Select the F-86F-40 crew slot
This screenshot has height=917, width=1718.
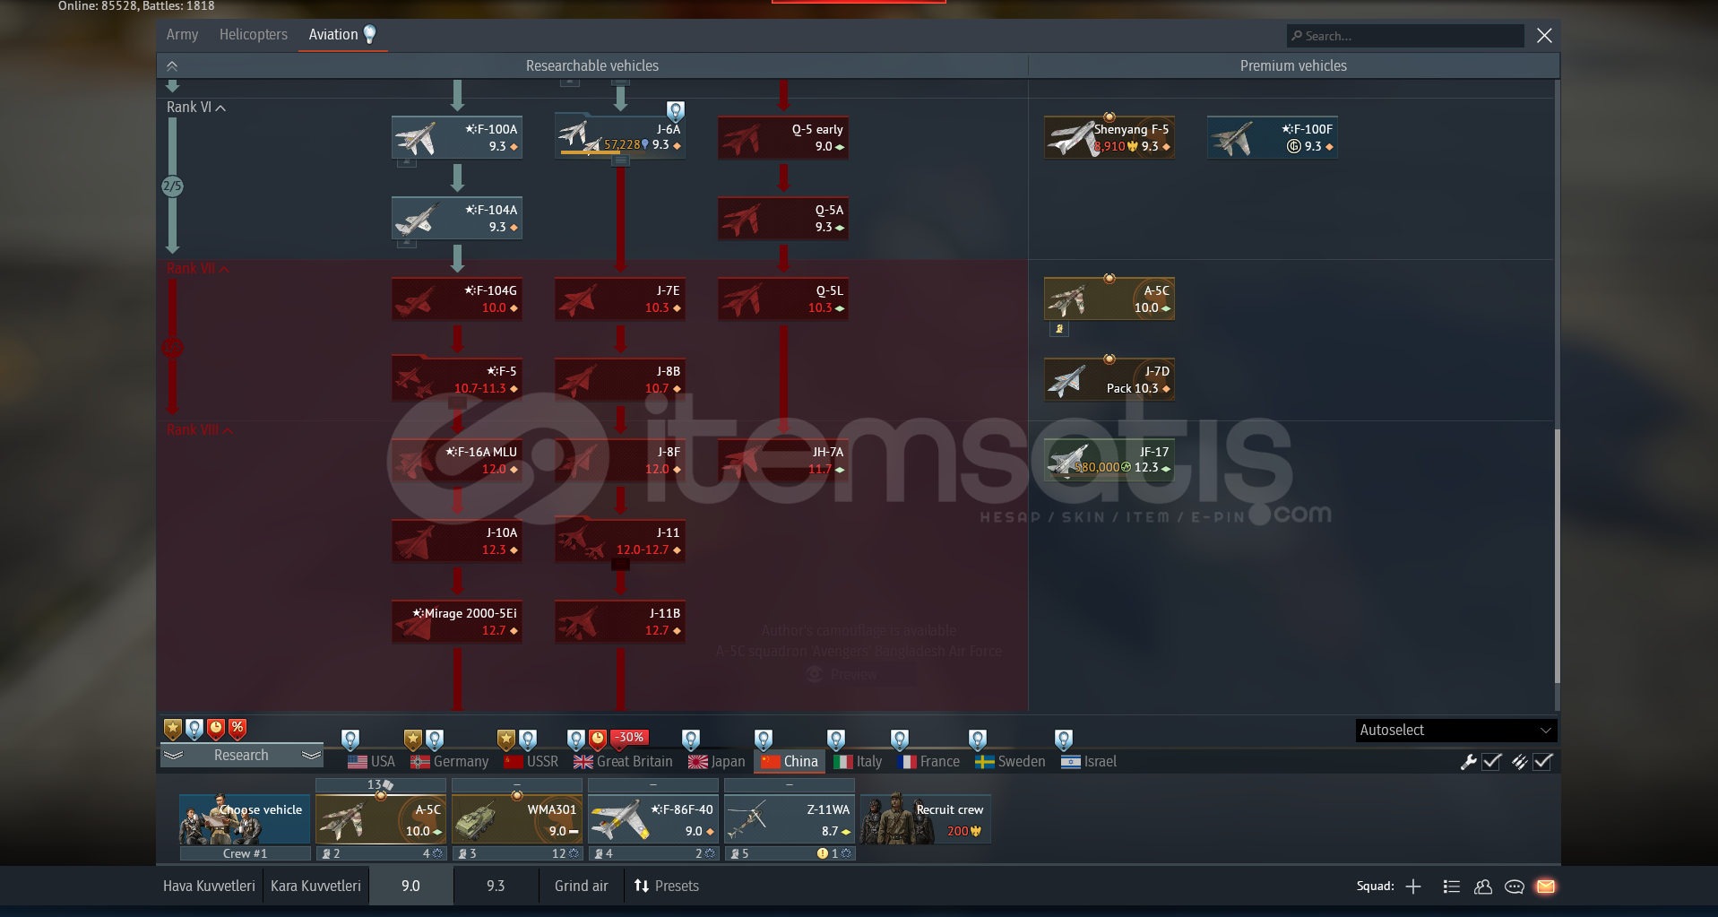(652, 819)
